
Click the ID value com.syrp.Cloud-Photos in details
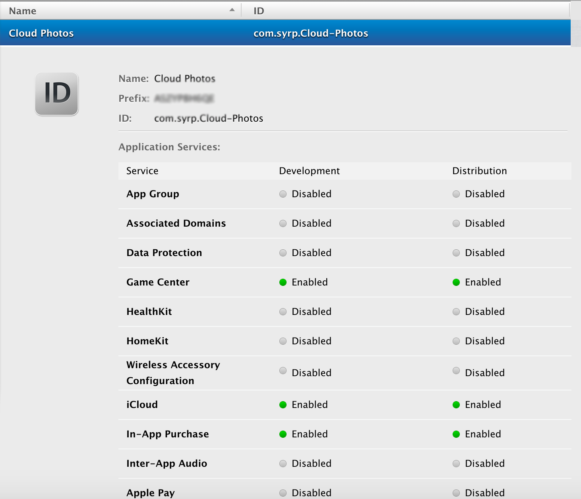pyautogui.click(x=209, y=118)
